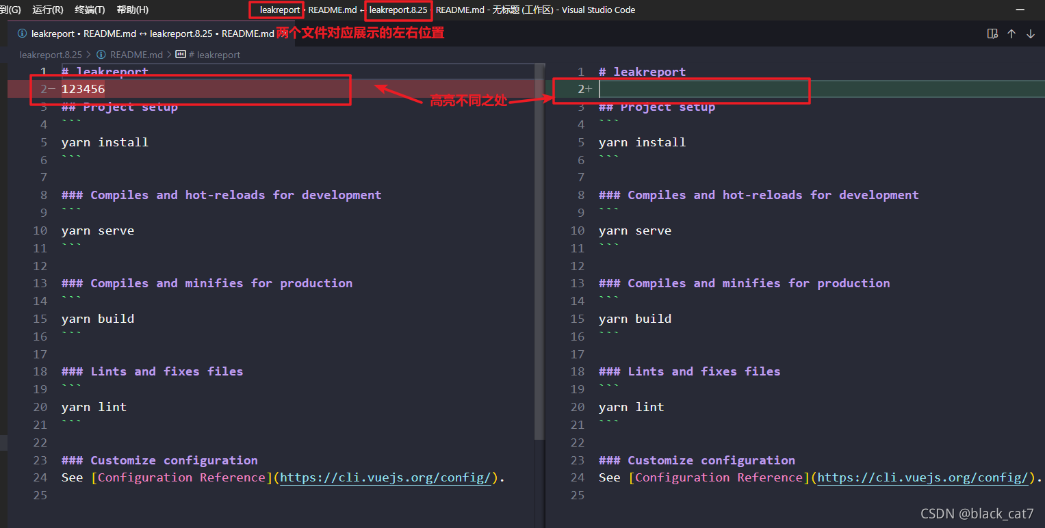The width and height of the screenshot is (1045, 528).
Task: Go to previous change with up arrow
Action: tap(1011, 34)
